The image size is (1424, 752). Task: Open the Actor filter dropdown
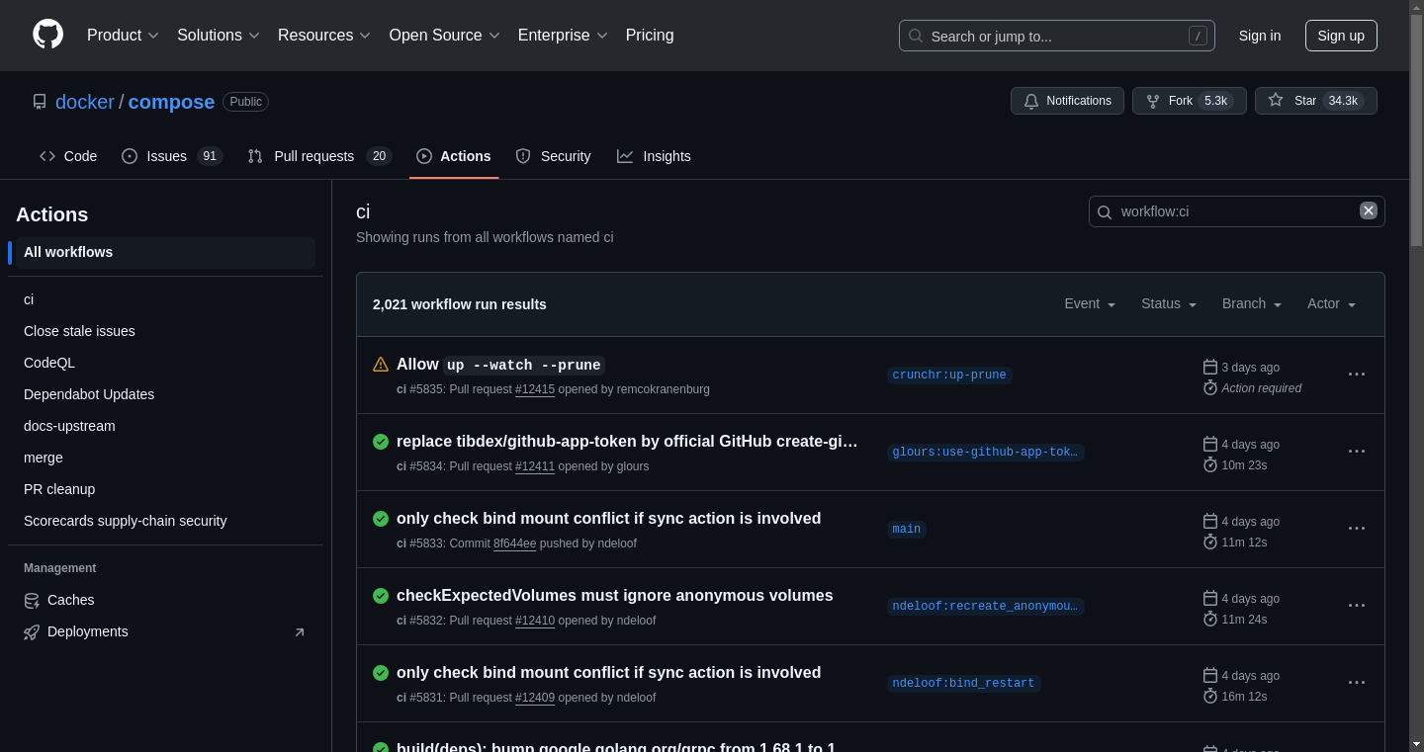click(x=1332, y=303)
